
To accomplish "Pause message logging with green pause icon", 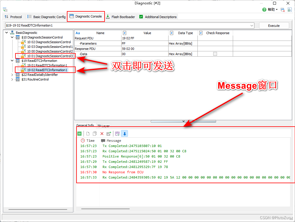I will (79, 134).
